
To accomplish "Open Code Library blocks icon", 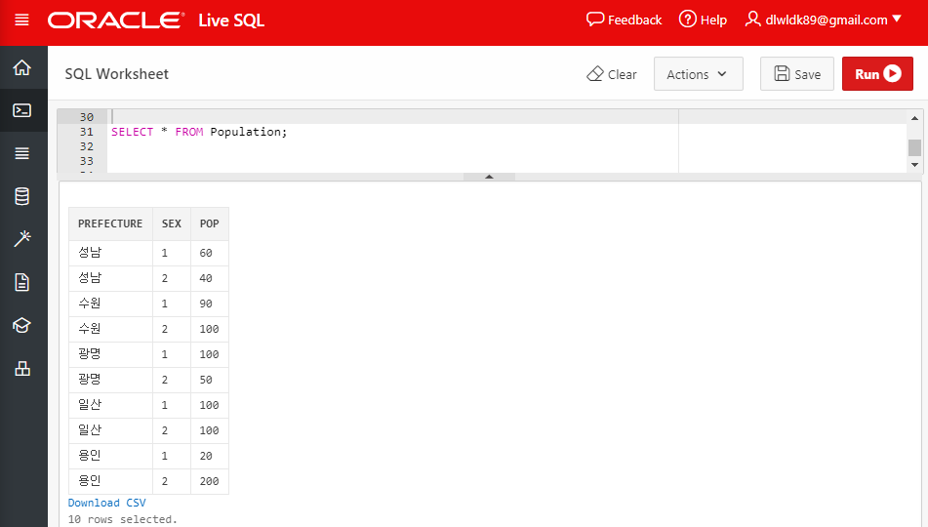I will tap(21, 368).
